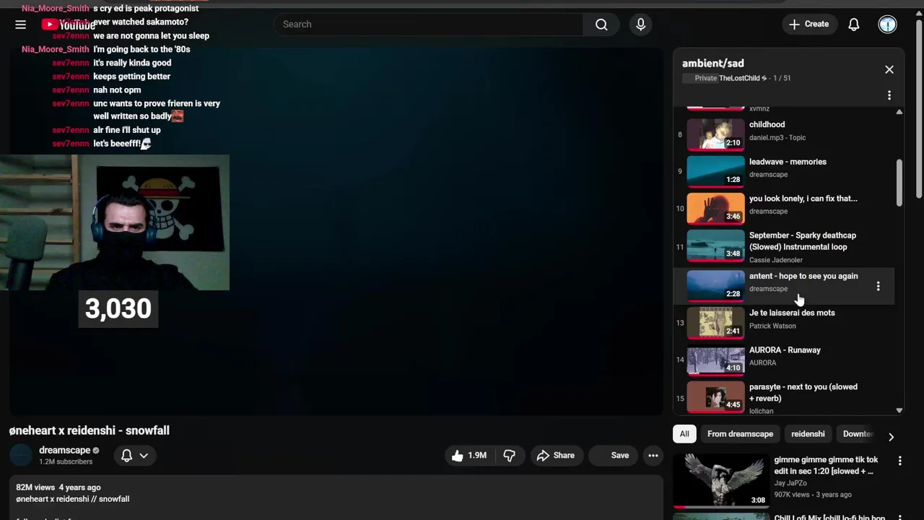Open options for Chill Lofi Mix recommendation
This screenshot has width=924, height=520.
[899, 517]
